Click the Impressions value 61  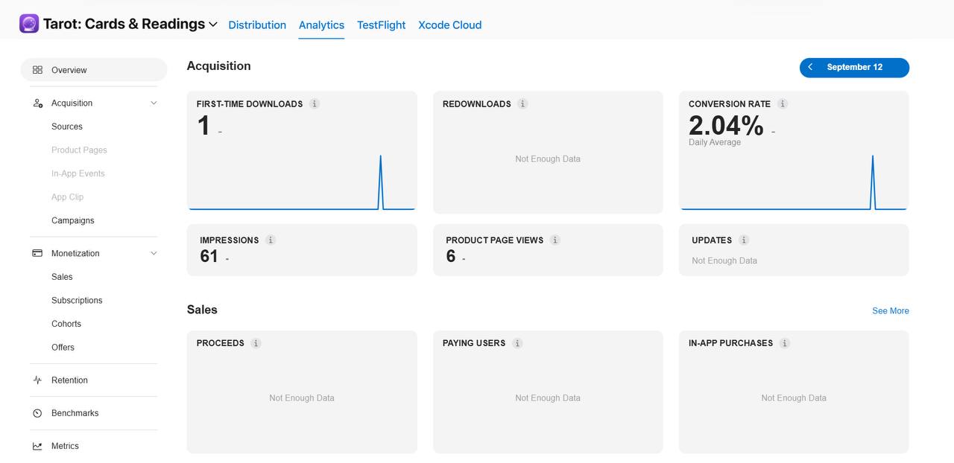pos(209,257)
